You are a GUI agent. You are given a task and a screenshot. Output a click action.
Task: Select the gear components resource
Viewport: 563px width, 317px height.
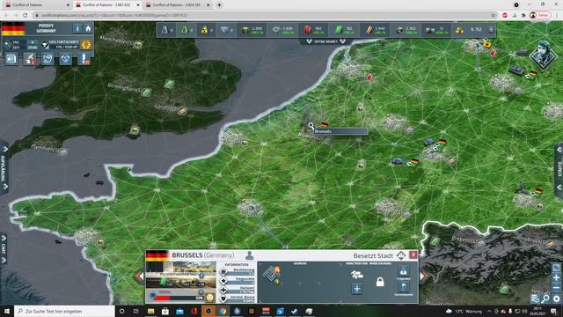point(275,30)
